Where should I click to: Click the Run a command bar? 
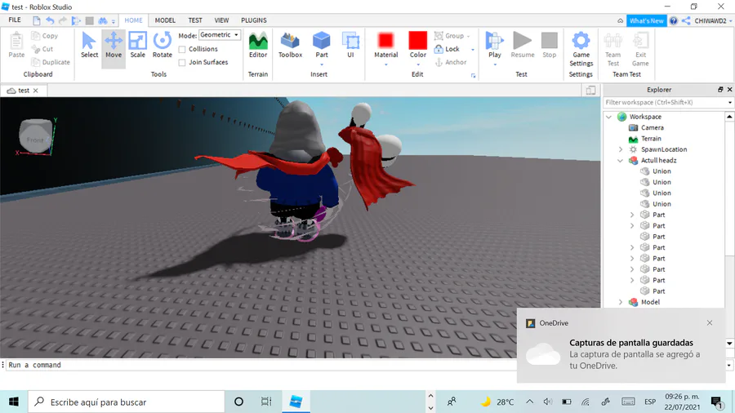tap(261, 365)
